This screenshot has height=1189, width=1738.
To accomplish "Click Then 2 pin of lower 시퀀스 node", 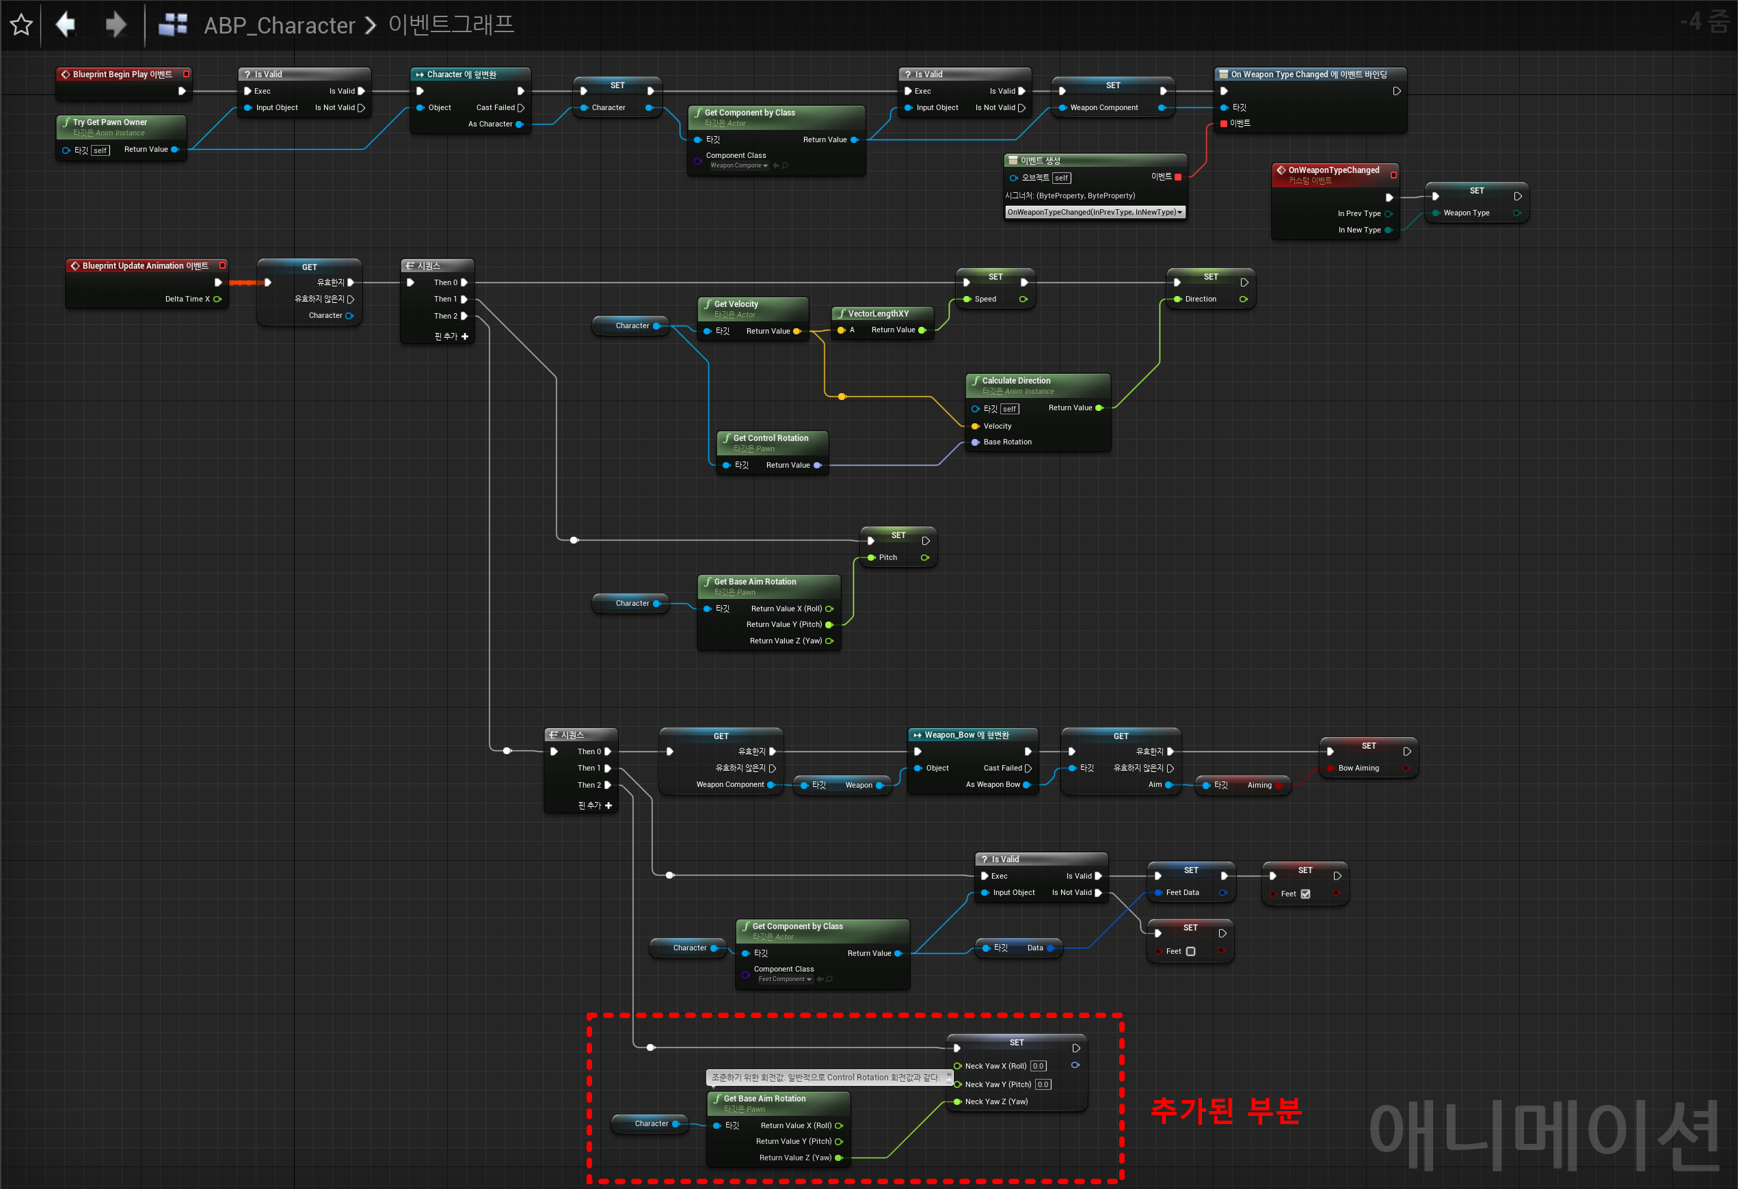I will pyautogui.click(x=608, y=785).
